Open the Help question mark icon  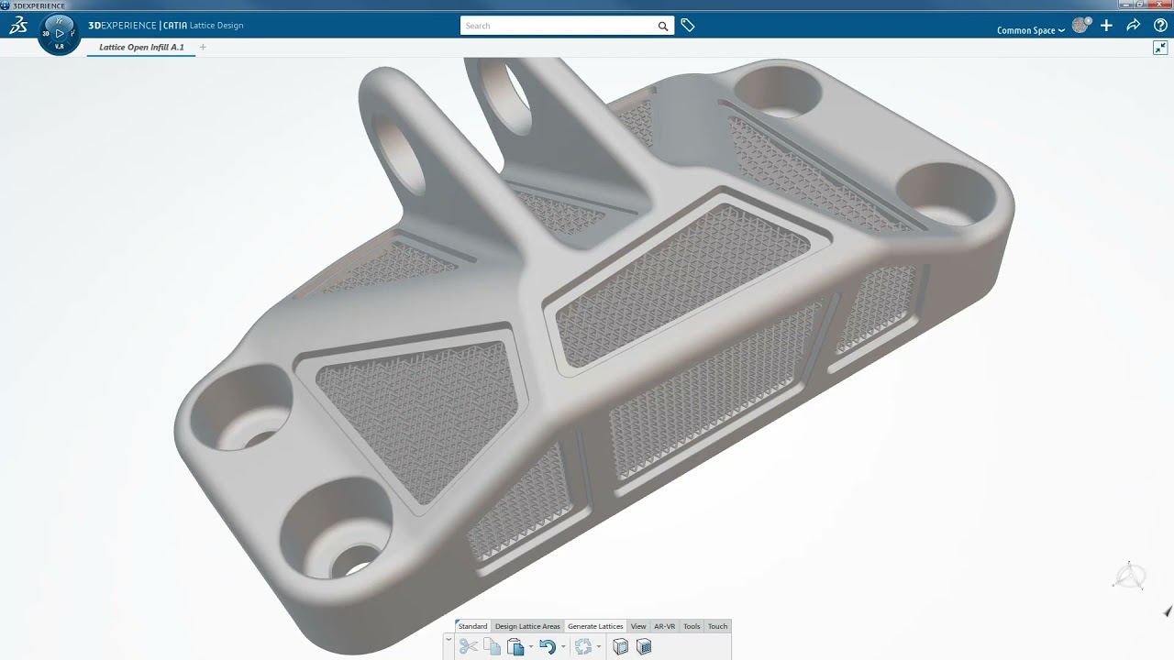(1160, 26)
